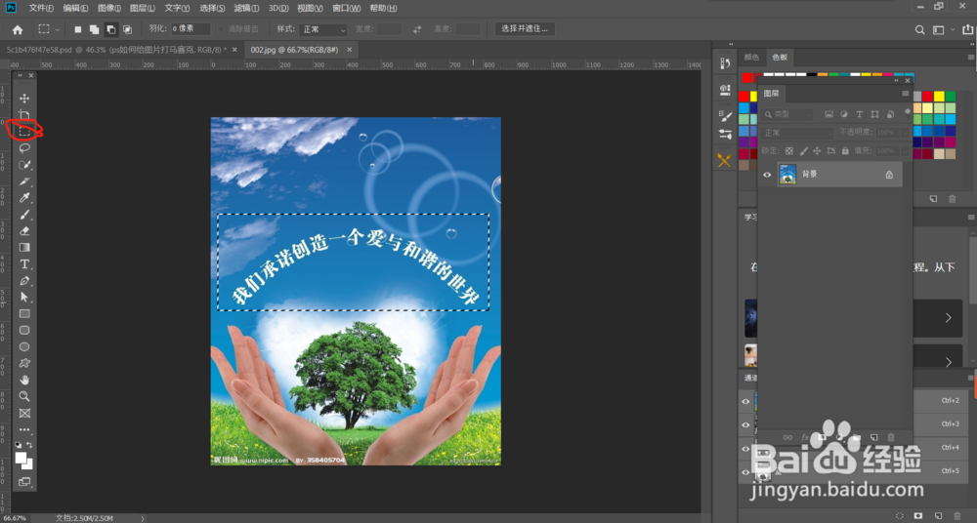
Task: Open the Layers panel flyout menu
Action: pyautogui.click(x=906, y=94)
